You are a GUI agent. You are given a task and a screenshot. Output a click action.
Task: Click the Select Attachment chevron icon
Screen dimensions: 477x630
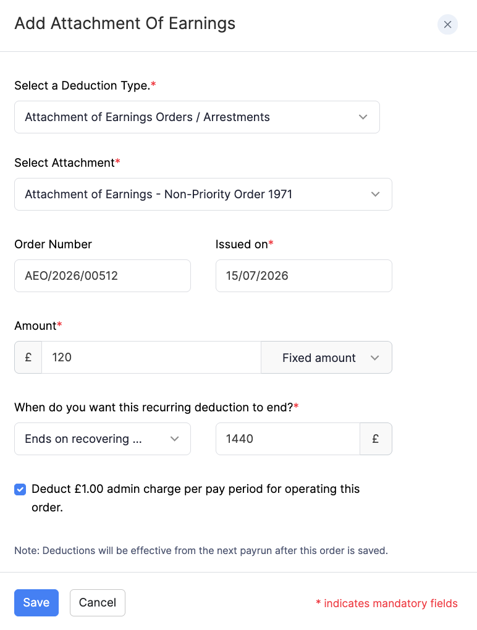(375, 194)
